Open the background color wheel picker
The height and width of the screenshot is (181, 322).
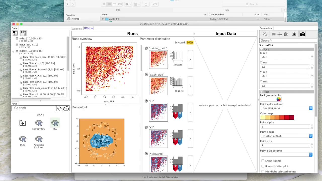[x=278, y=99]
